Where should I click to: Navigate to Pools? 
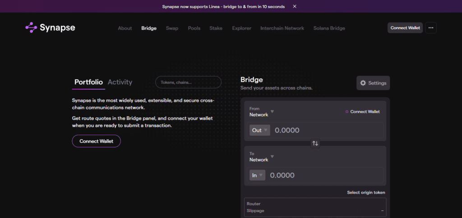point(194,28)
